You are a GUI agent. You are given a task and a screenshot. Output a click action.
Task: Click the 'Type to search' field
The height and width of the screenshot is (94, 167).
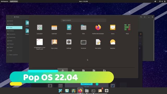click(x=83, y=20)
